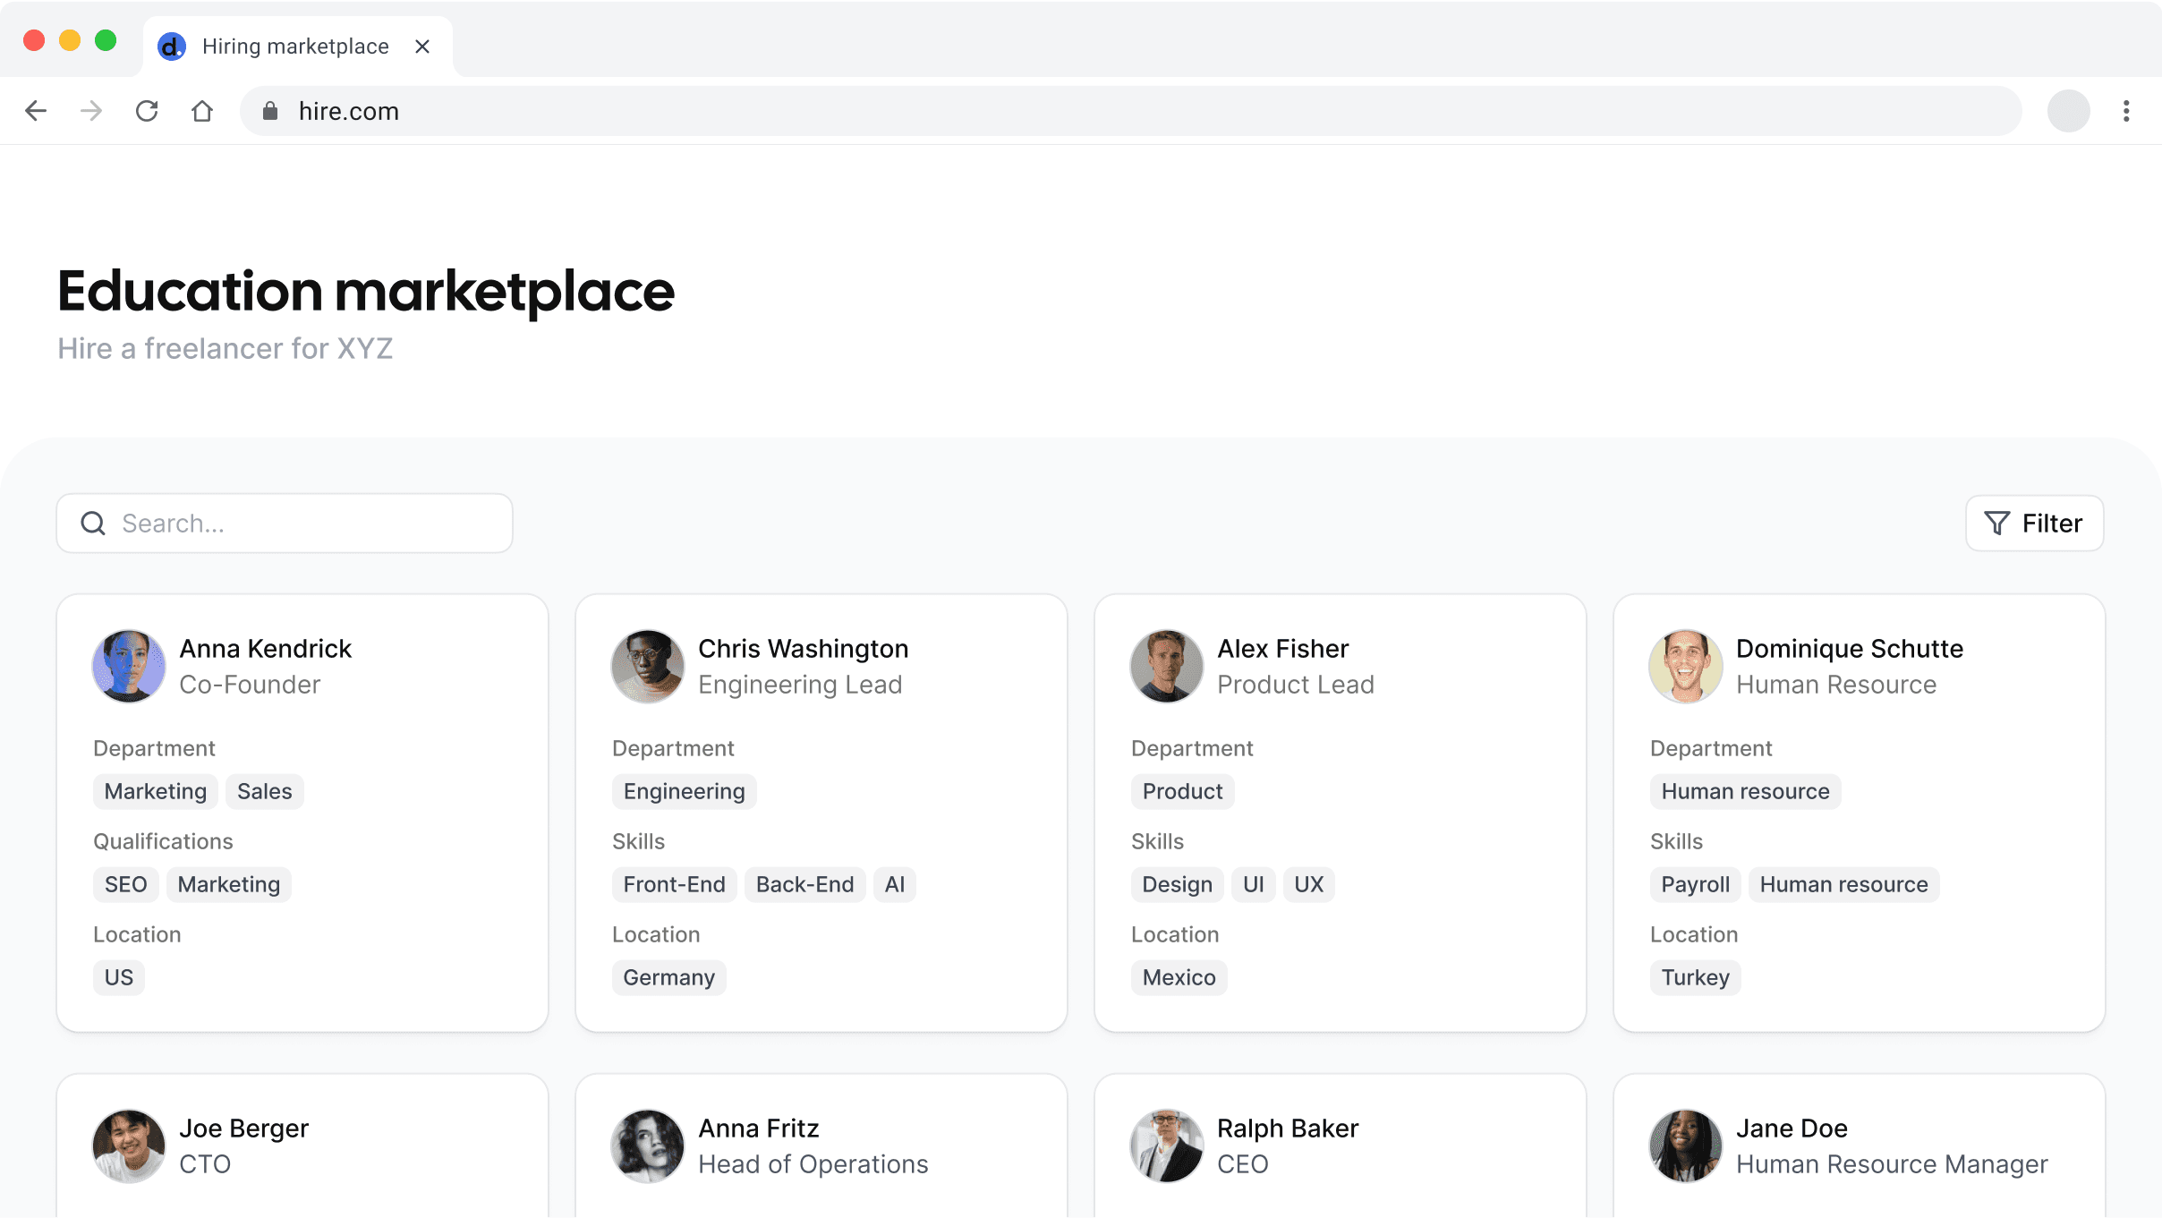Click the Chris Washington name link
2162x1218 pixels.
coord(803,648)
